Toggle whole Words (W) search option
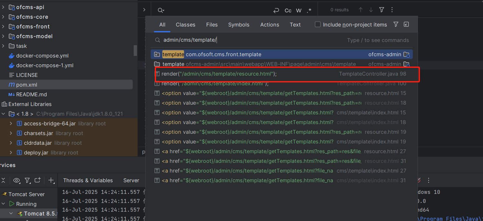Viewport: 483px width, 221px height. pyautogui.click(x=299, y=10)
